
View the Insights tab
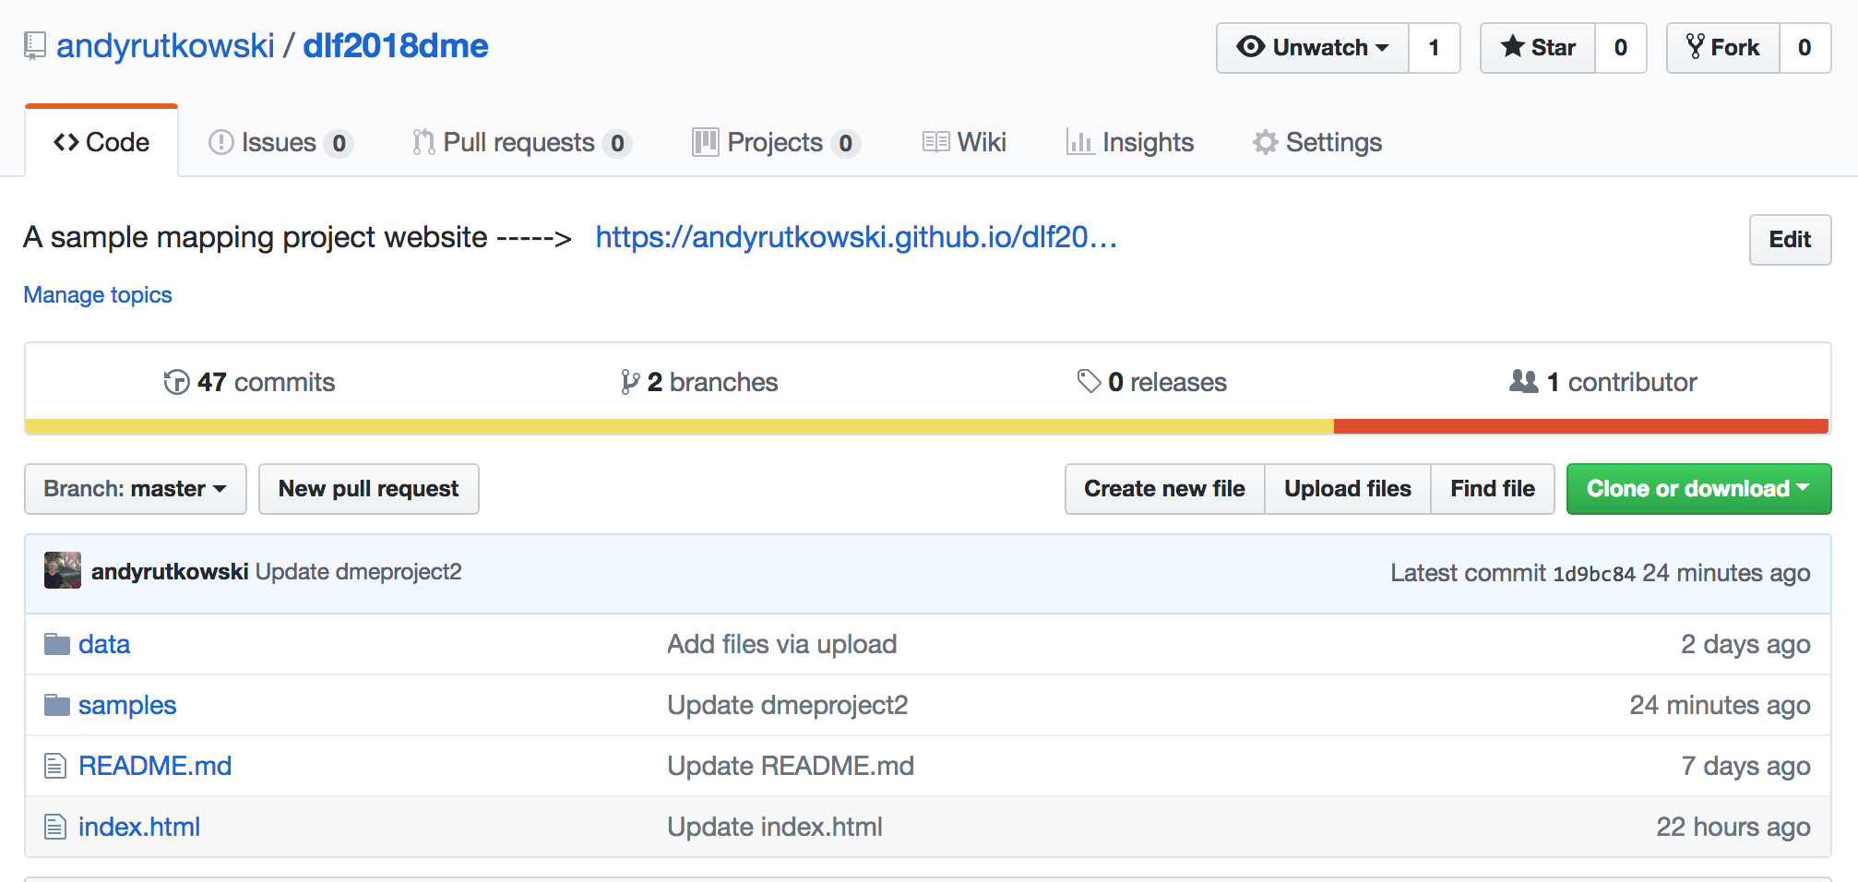pos(1130,142)
